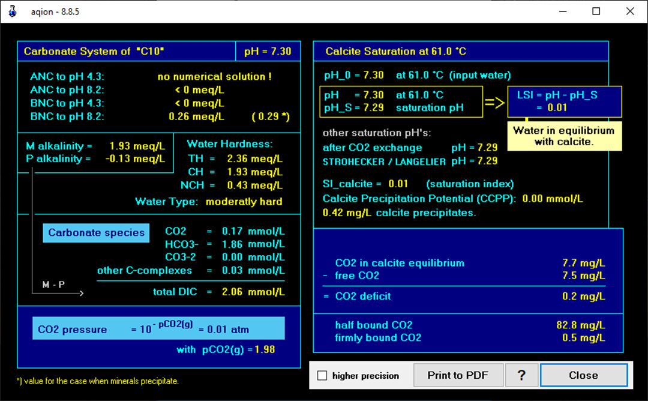Click the '82.8 mg/L' half bound value
The width and height of the screenshot is (648, 401).
click(581, 325)
